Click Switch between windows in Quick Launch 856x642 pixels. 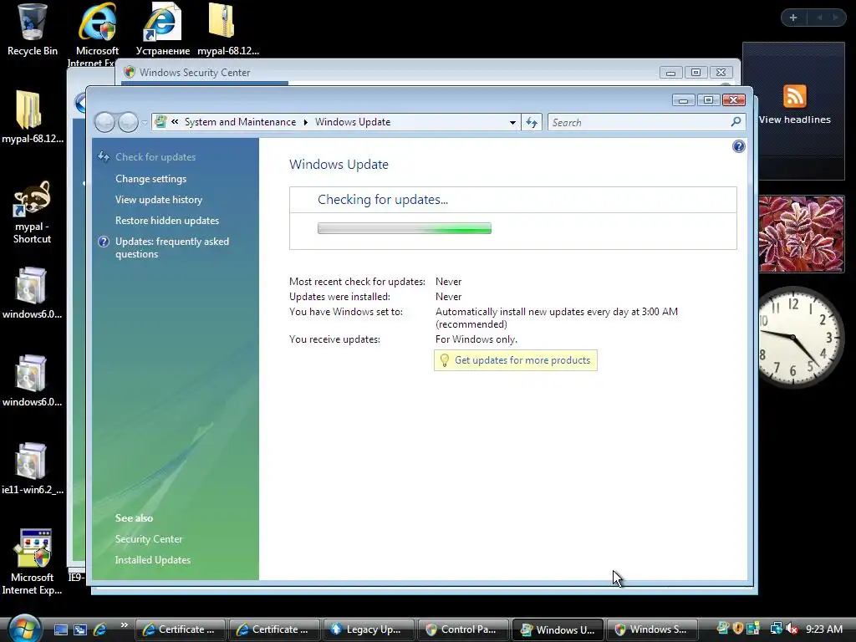pos(80,629)
